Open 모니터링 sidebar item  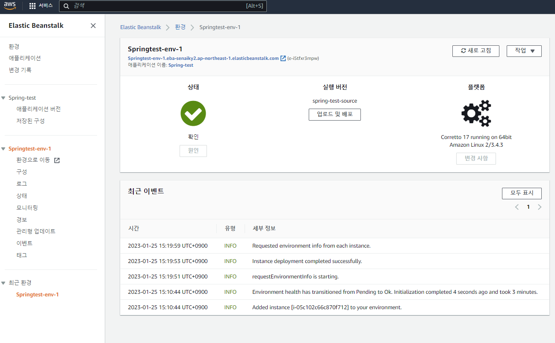click(x=27, y=208)
